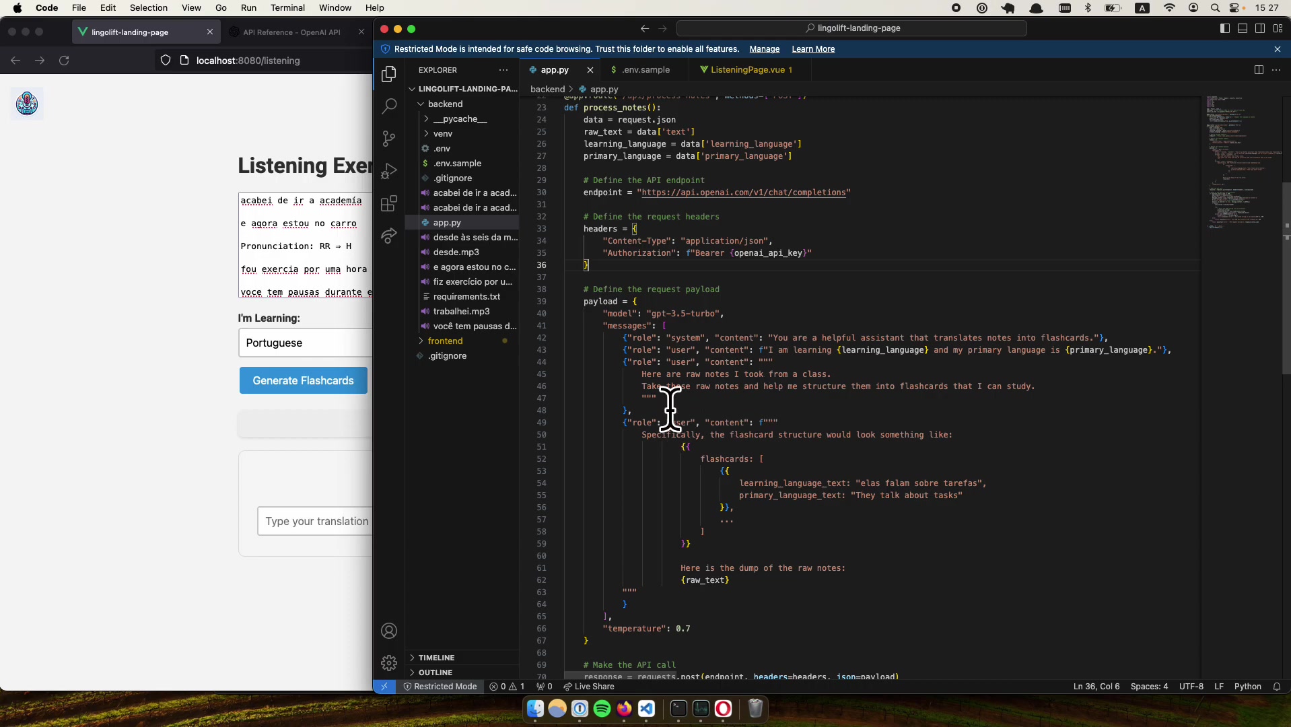1291x727 pixels.
Task: Open the Live Share view
Action: [x=389, y=236]
